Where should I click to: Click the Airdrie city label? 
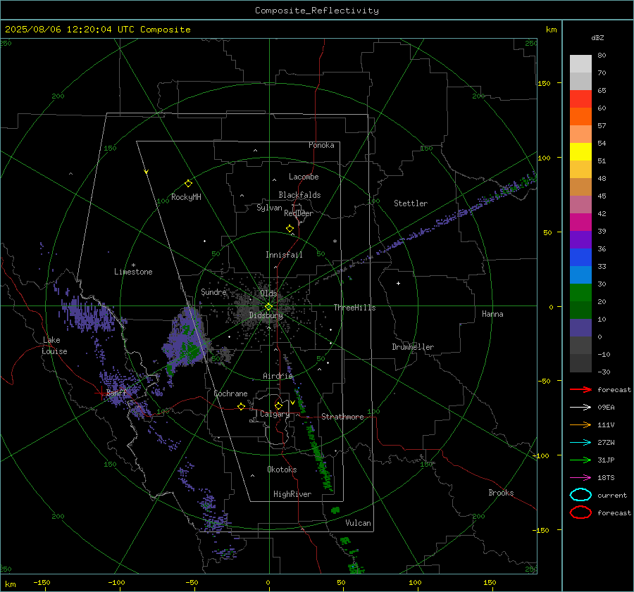pos(278,376)
